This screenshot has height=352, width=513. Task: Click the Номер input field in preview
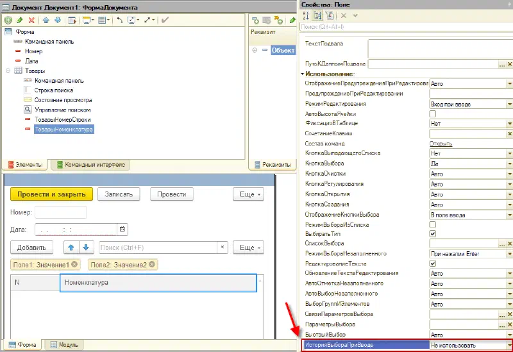[x=60, y=212]
